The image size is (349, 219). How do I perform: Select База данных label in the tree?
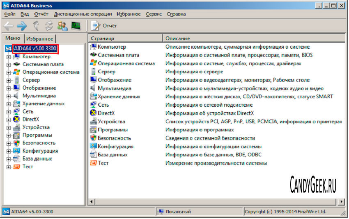pyautogui.click(x=37, y=159)
